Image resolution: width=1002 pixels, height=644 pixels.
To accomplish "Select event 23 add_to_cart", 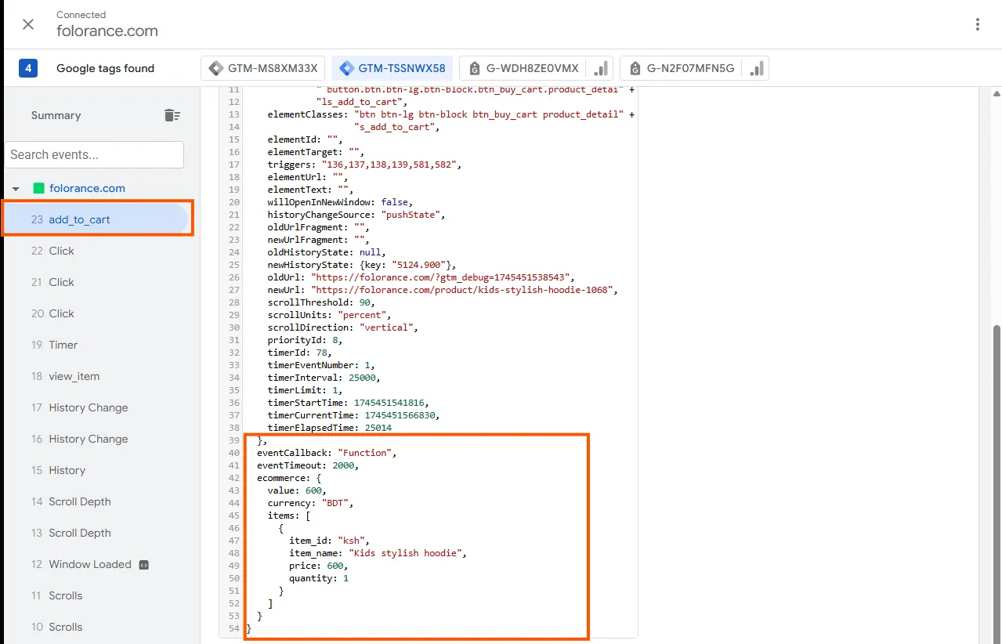I will point(97,219).
